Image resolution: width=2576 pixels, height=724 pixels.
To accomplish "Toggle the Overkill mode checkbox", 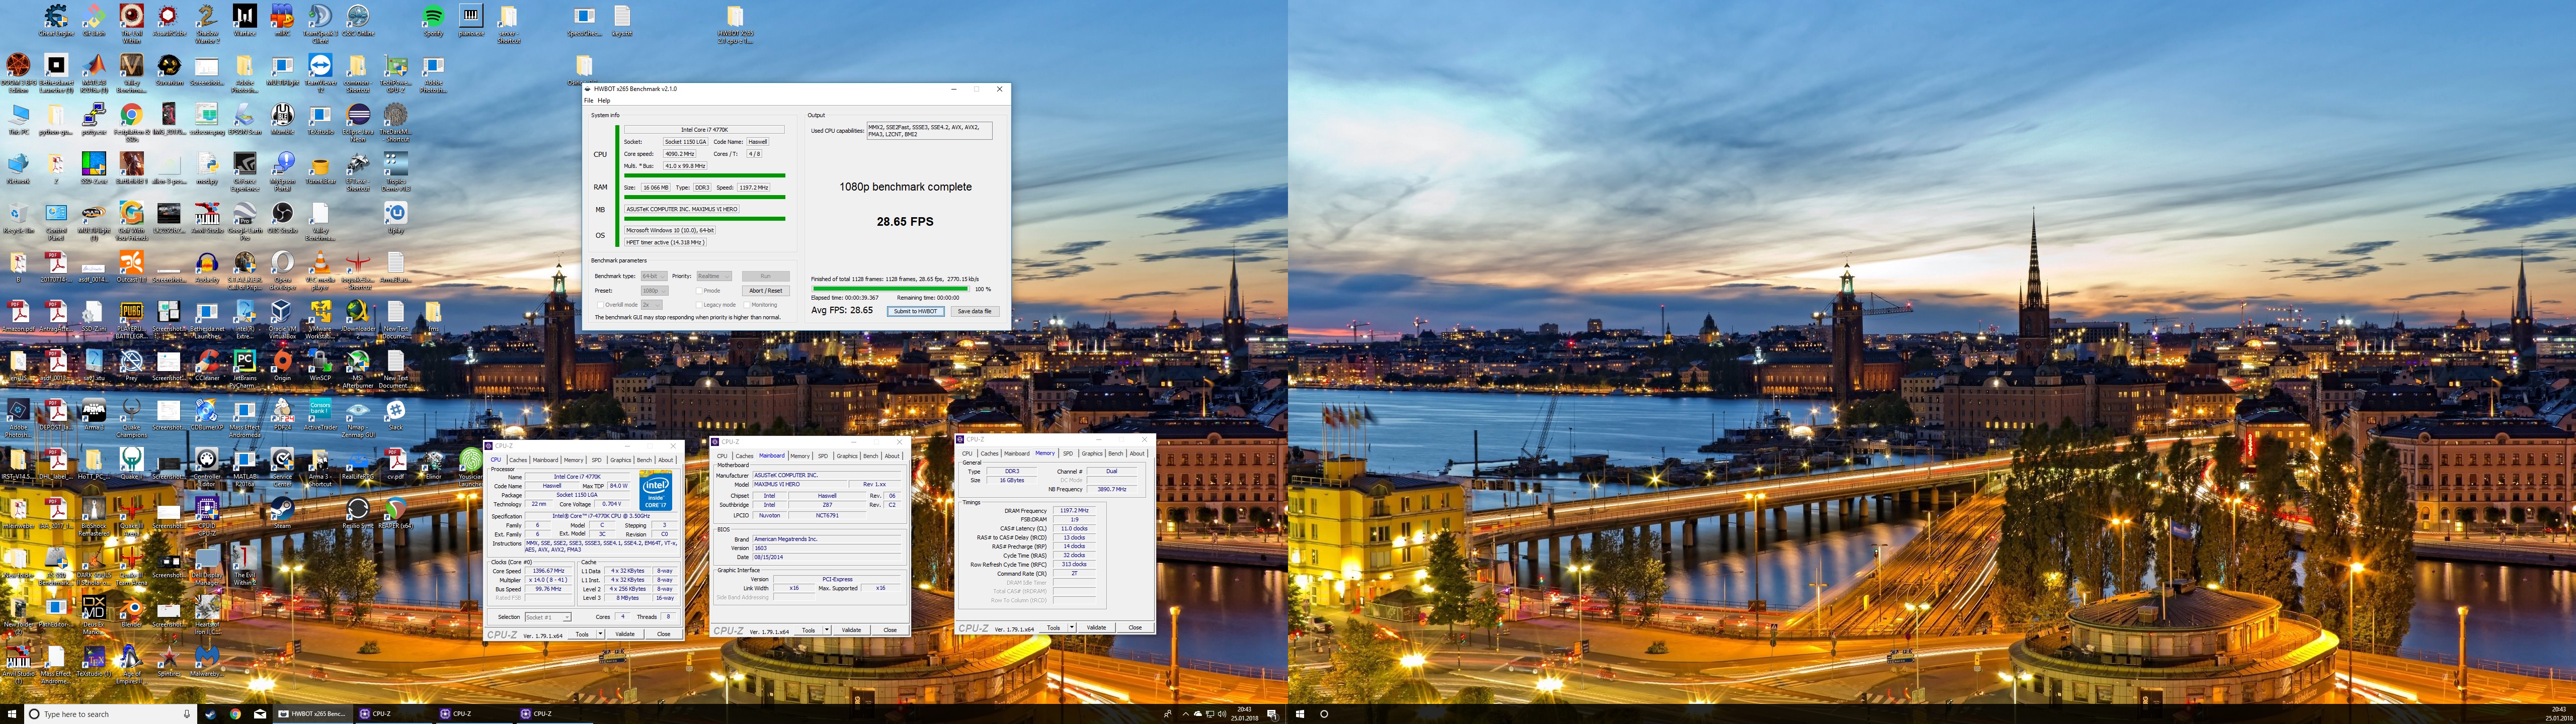I will tap(600, 305).
